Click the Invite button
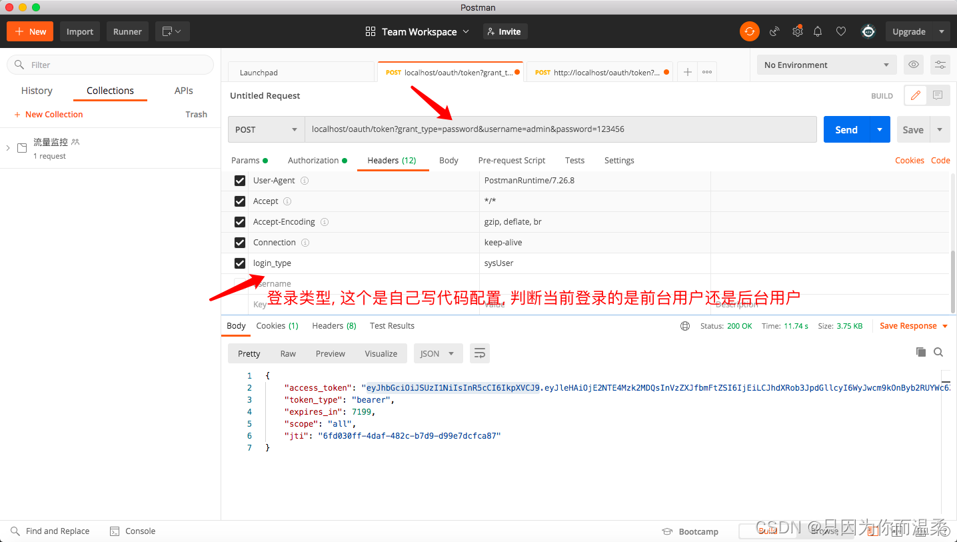The height and width of the screenshot is (542, 957). [x=504, y=31]
